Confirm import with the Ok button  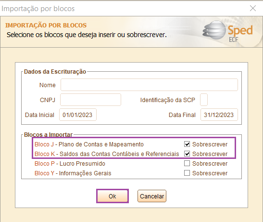[113, 196]
